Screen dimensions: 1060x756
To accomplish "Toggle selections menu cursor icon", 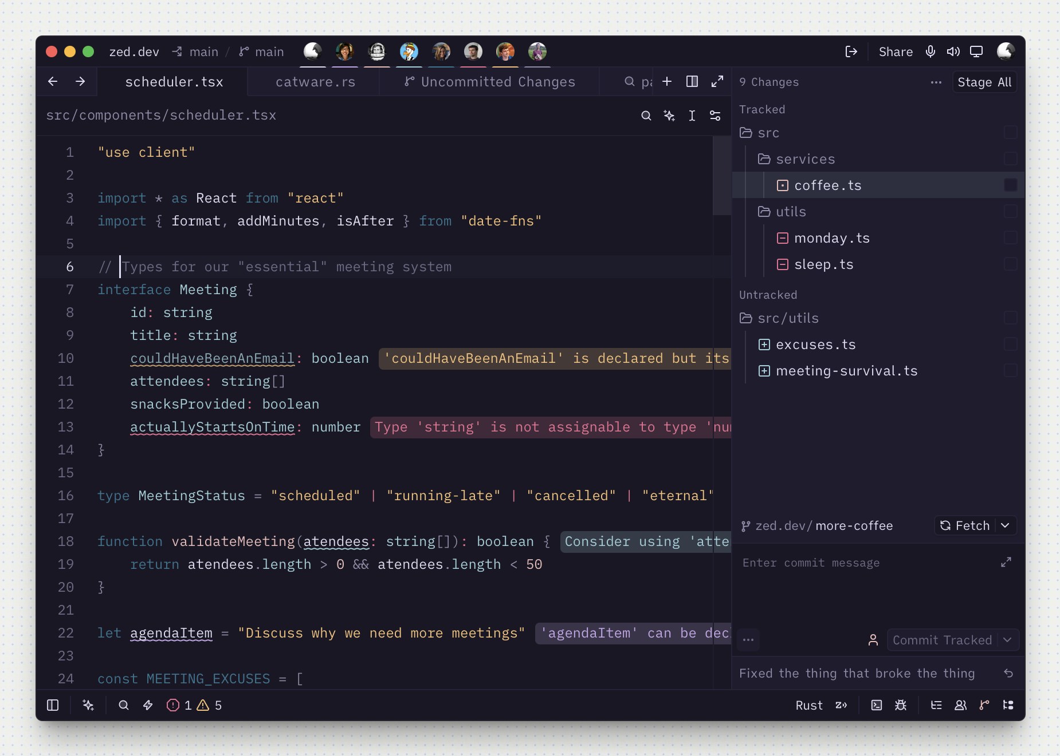I will click(x=692, y=116).
